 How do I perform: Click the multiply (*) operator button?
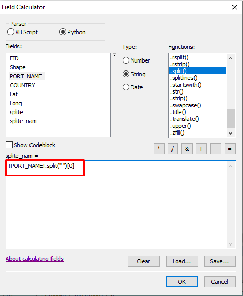pos(159,149)
